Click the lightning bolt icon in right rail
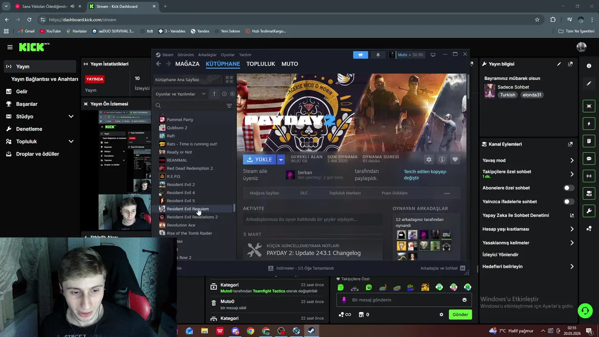The height and width of the screenshot is (337, 599). (x=589, y=124)
